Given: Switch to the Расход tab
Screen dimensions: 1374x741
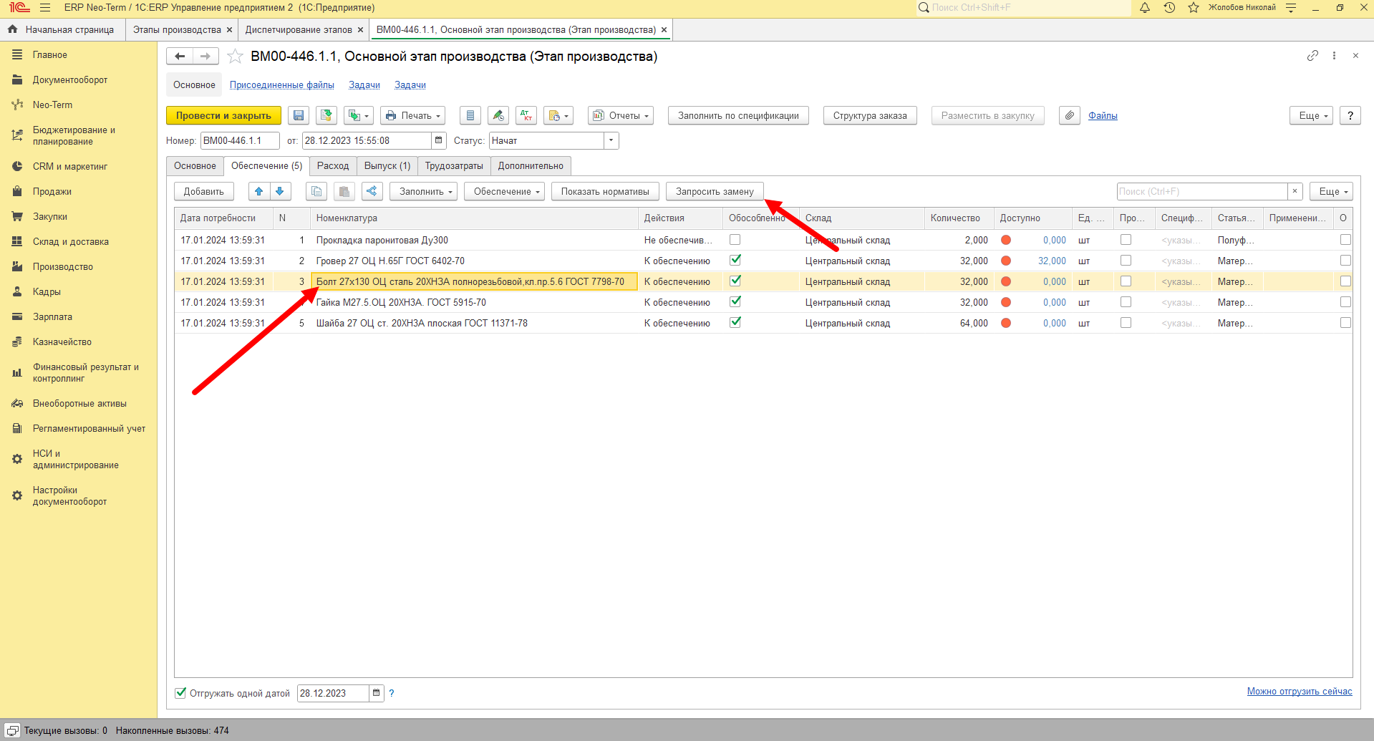Looking at the screenshot, I should [333, 165].
